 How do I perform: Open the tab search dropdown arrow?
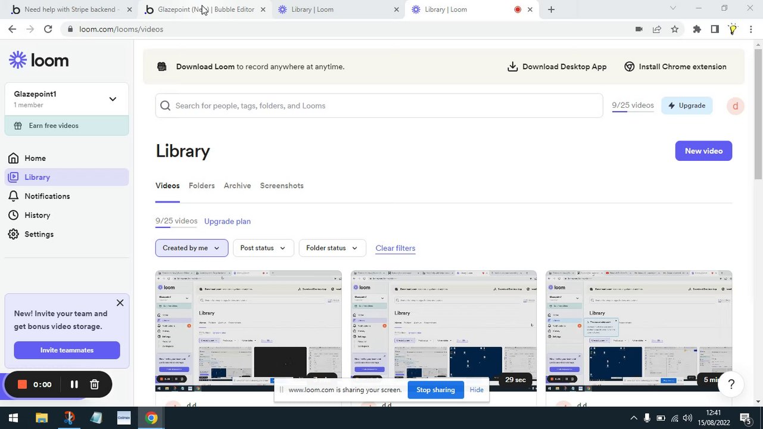tap(673, 8)
